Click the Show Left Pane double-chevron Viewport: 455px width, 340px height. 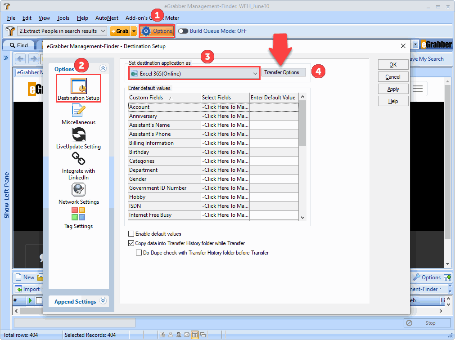[x=6, y=58]
